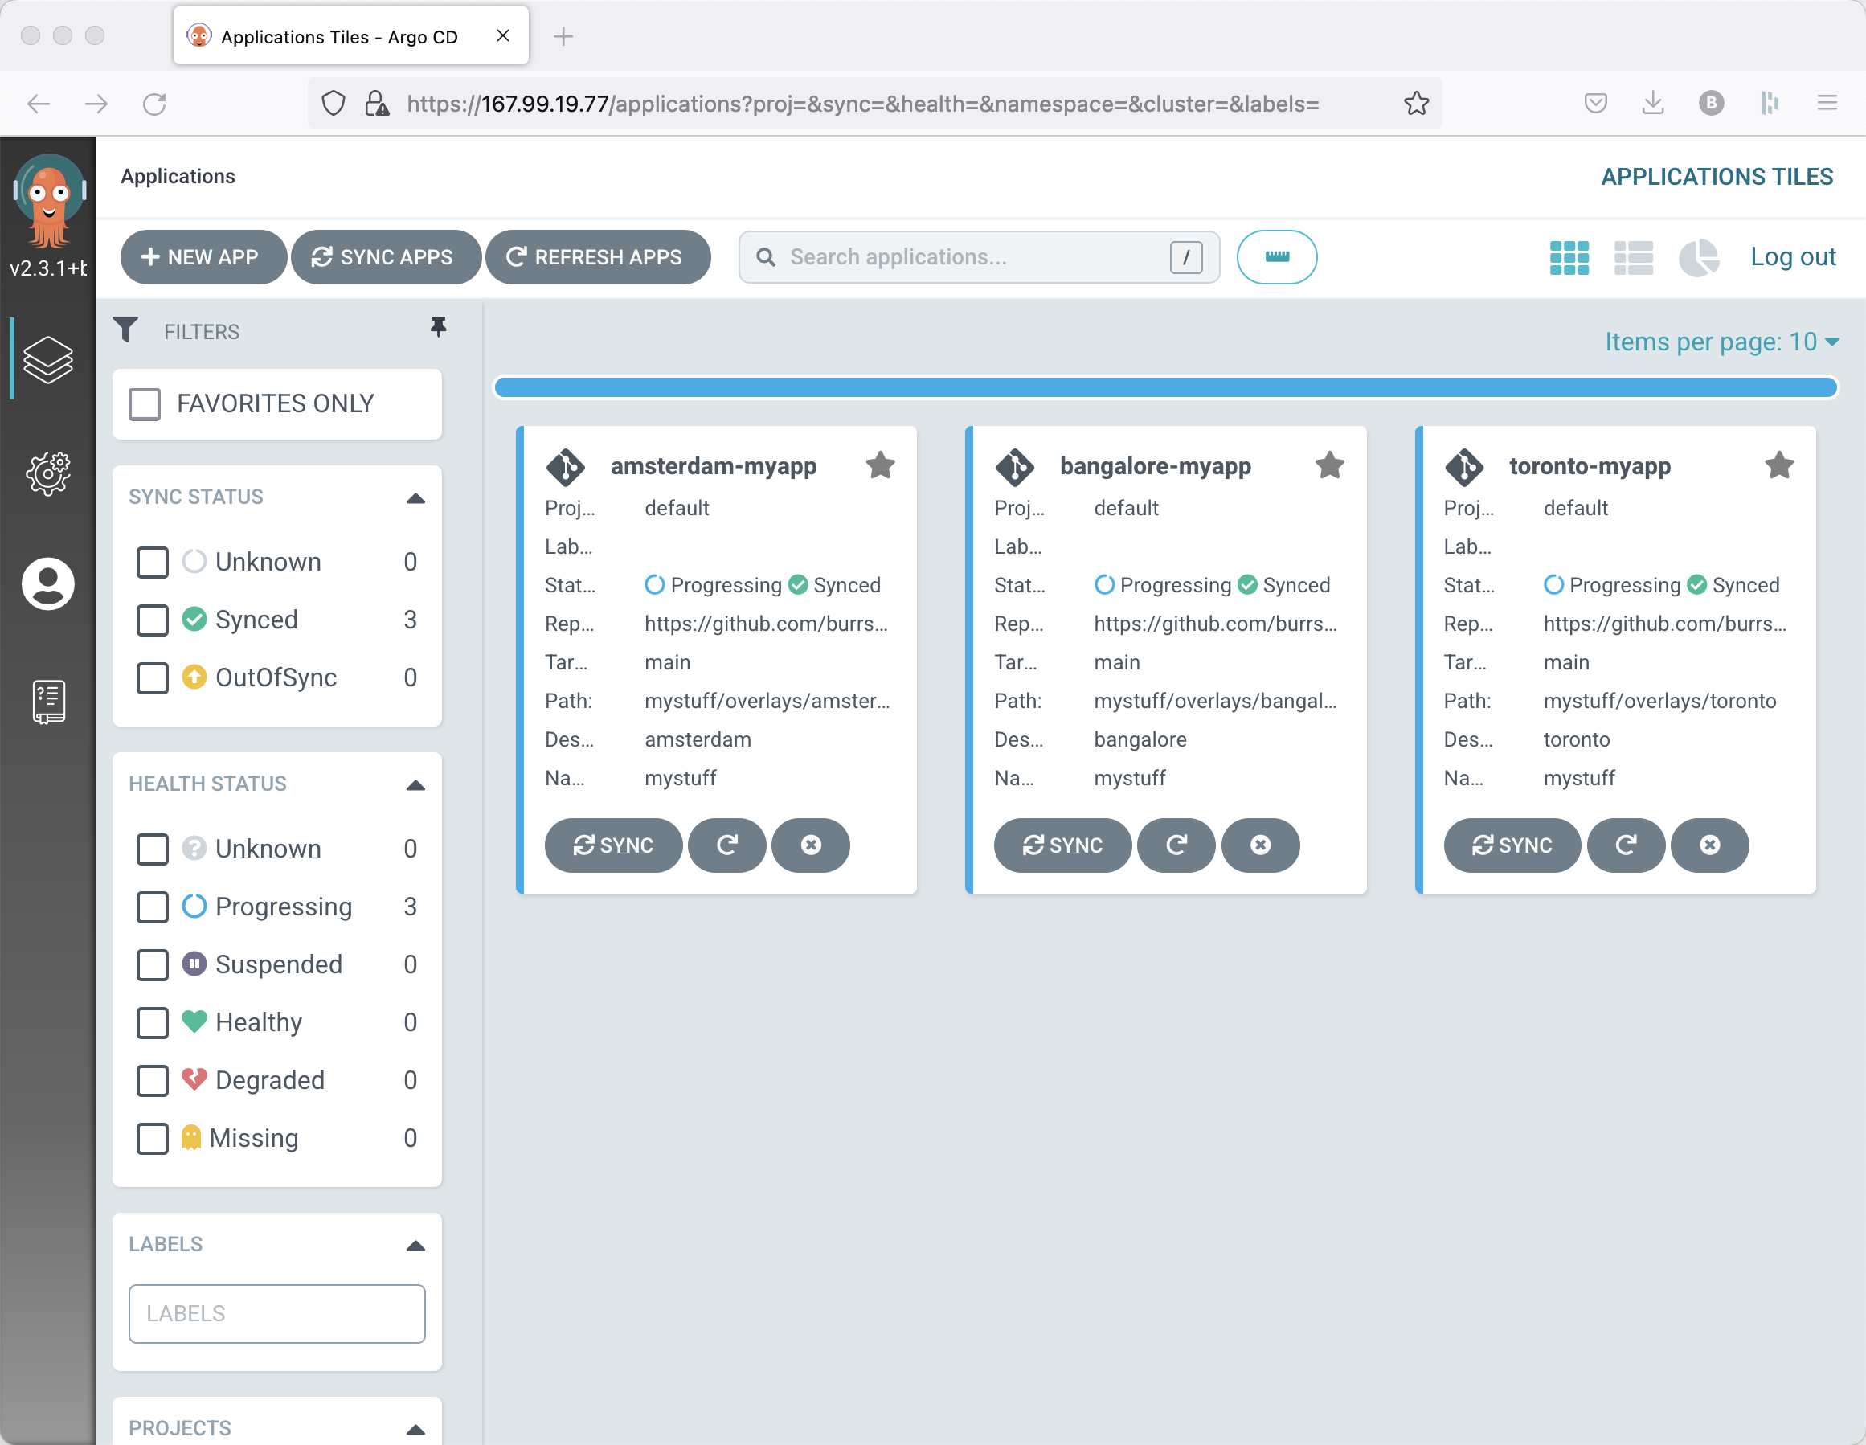Enable the OutOfSync filter checkbox
This screenshot has height=1445, width=1866.
point(151,677)
